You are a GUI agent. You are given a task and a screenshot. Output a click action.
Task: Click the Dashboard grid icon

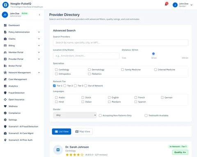coord(5,25)
